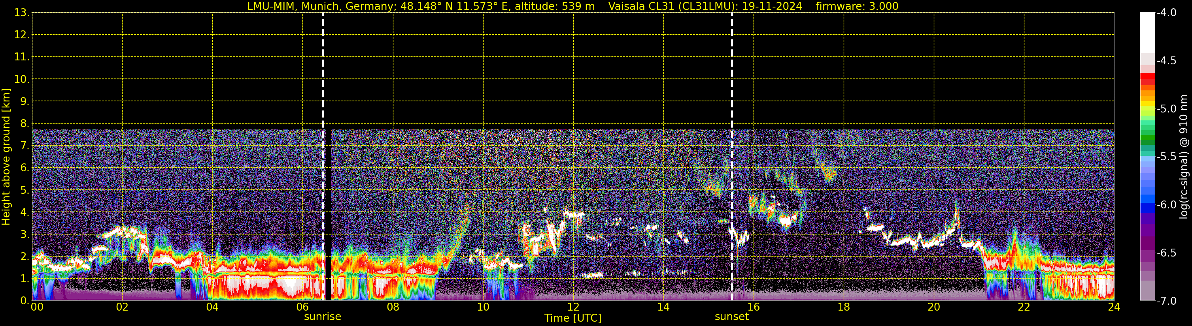1192x326 pixels.
Task: Click the colorbar tick label '-4.5'
Action: tap(1166, 61)
